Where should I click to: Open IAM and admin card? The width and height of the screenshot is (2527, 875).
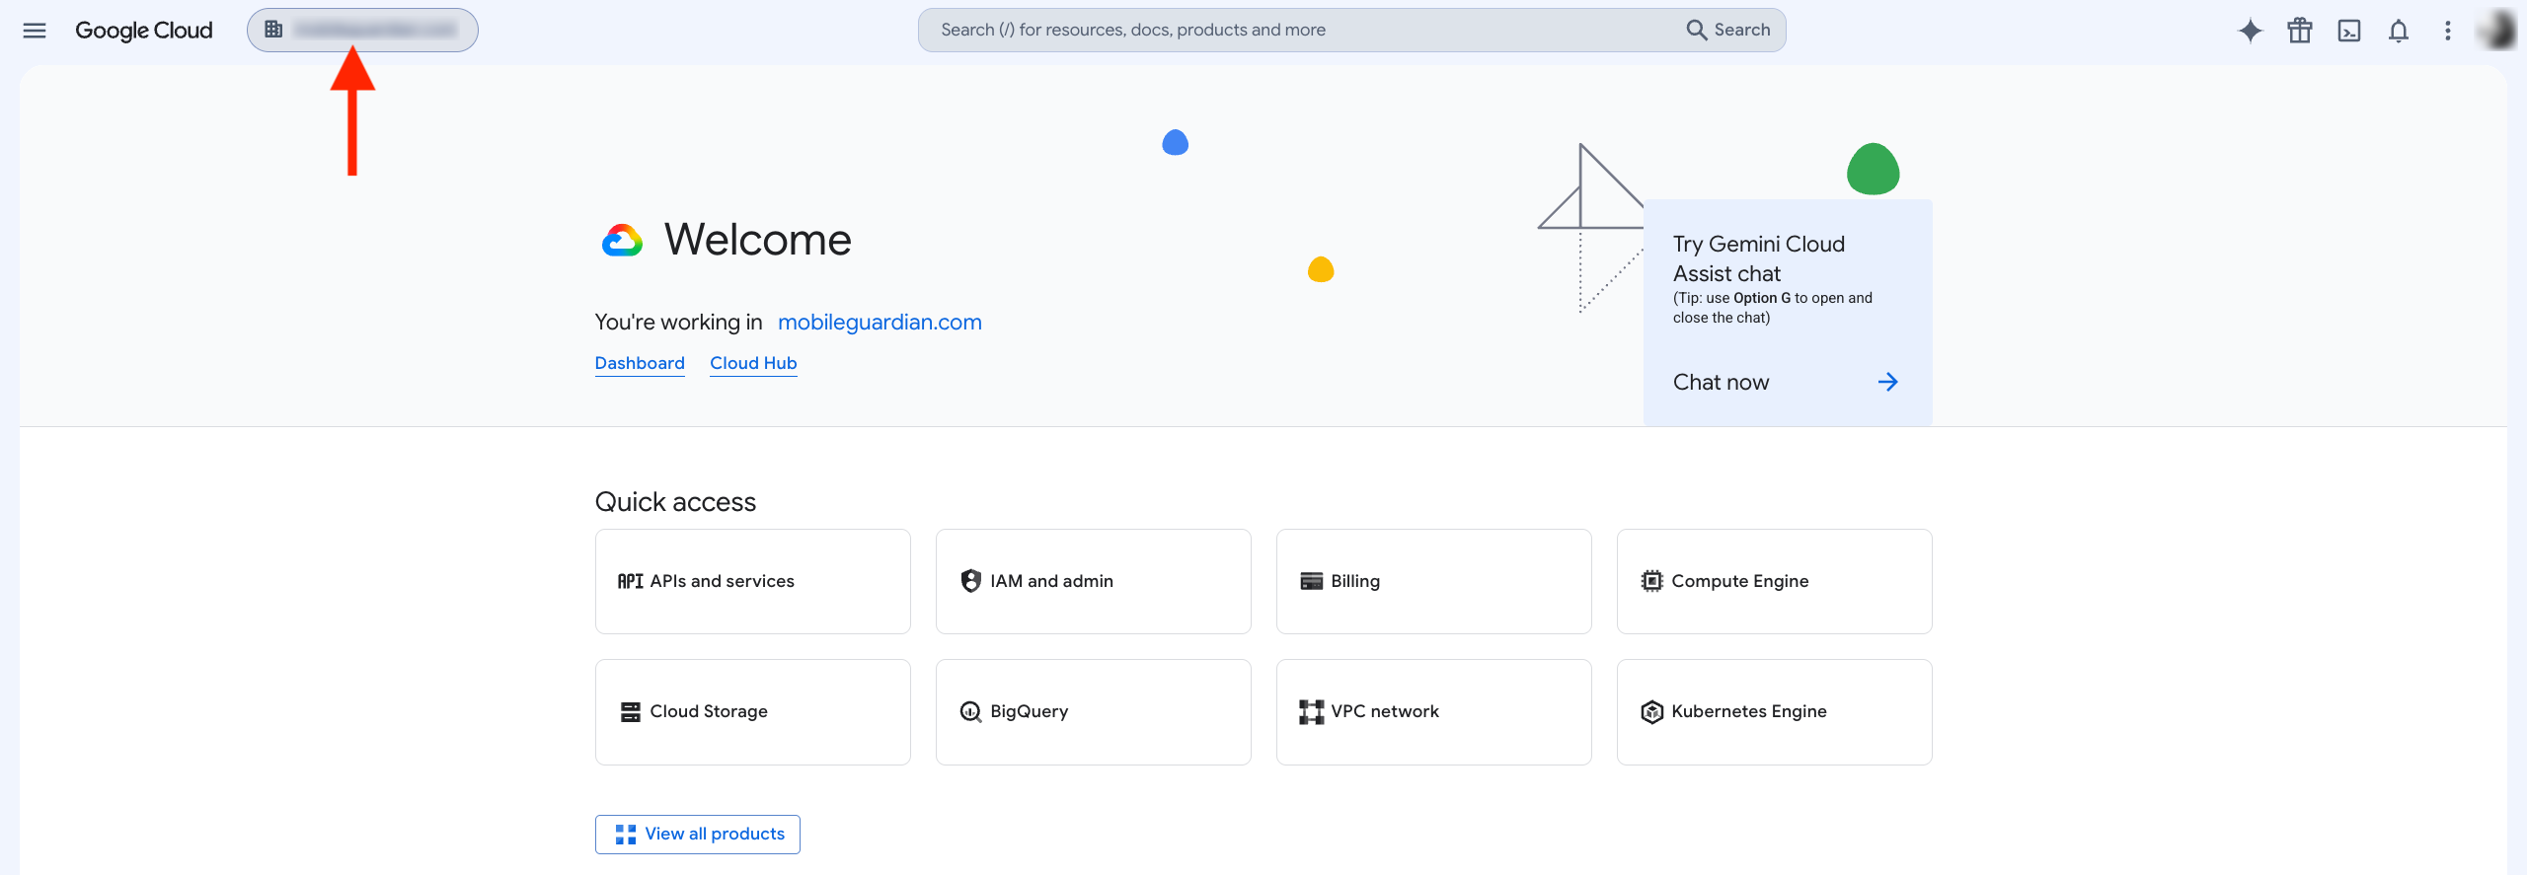pyautogui.click(x=1094, y=581)
